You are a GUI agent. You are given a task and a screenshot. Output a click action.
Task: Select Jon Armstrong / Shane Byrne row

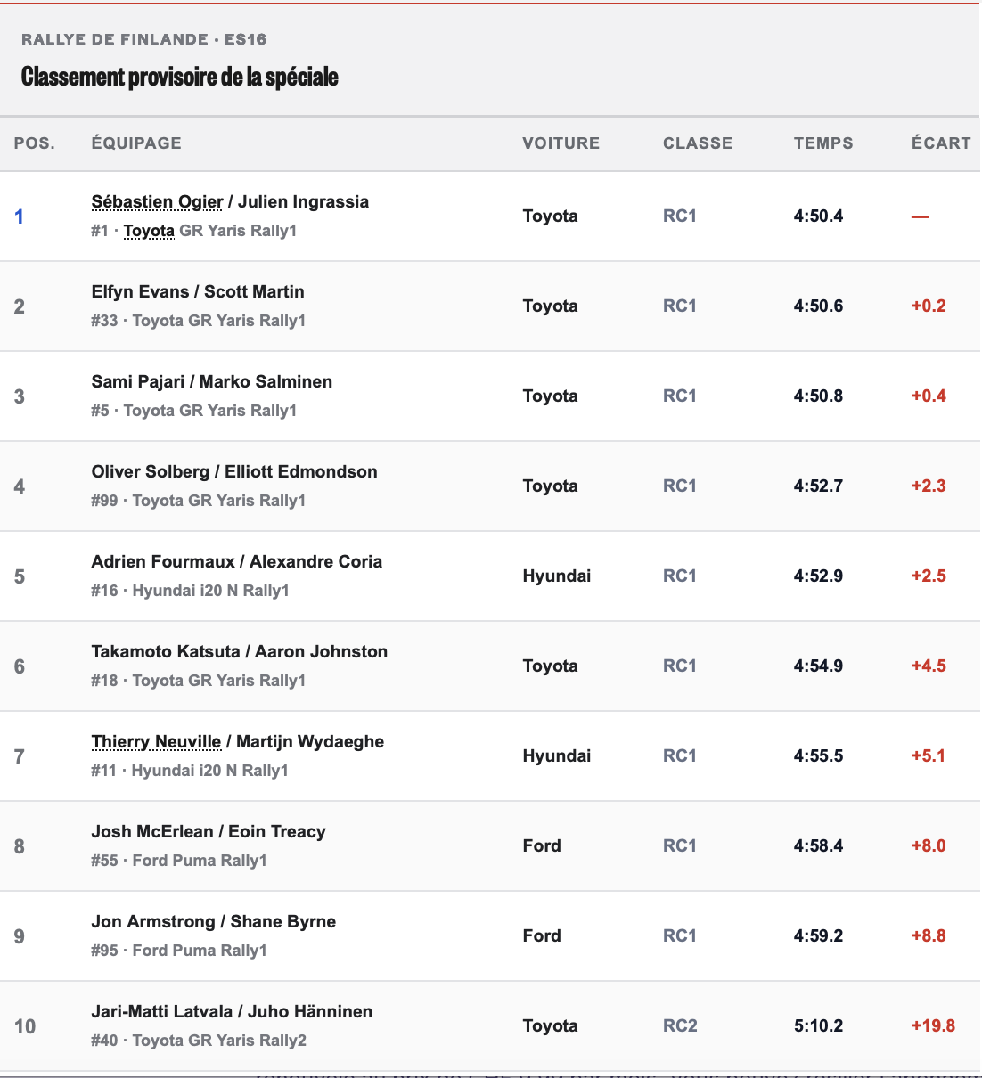coord(490,936)
